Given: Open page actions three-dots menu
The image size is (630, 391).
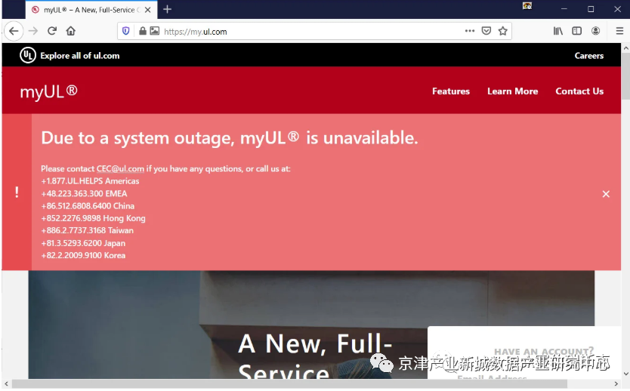Looking at the screenshot, I should click(x=470, y=31).
